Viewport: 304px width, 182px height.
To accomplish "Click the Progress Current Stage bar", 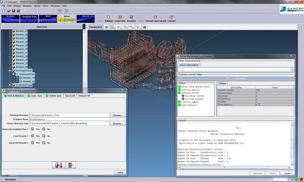I will tap(236, 78).
